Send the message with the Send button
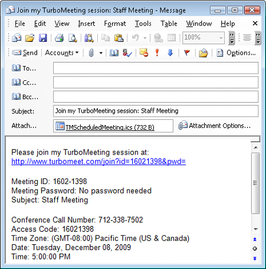This screenshot has width=266, height=269. 25,53
